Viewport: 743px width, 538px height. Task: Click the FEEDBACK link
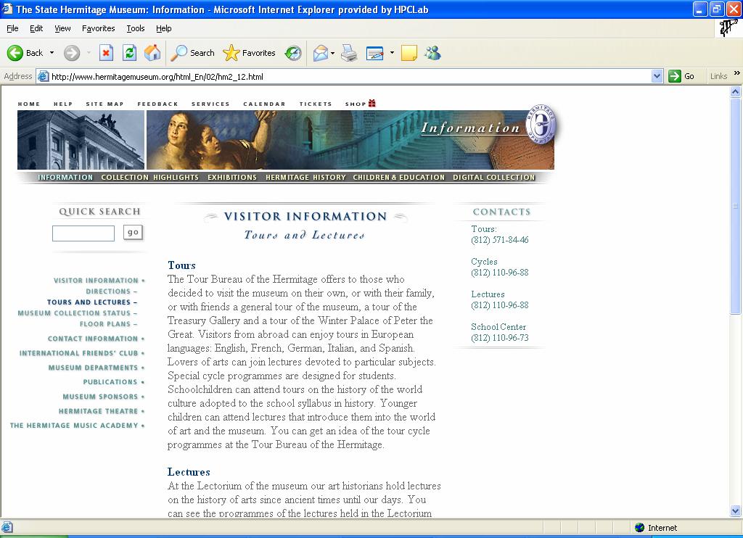[x=157, y=104]
